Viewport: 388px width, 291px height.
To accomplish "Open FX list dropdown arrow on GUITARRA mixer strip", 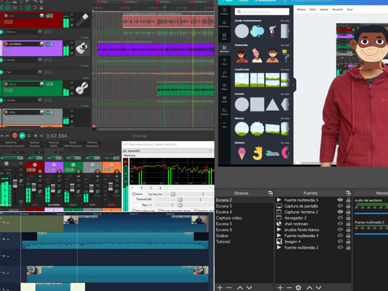I will (58, 152).
